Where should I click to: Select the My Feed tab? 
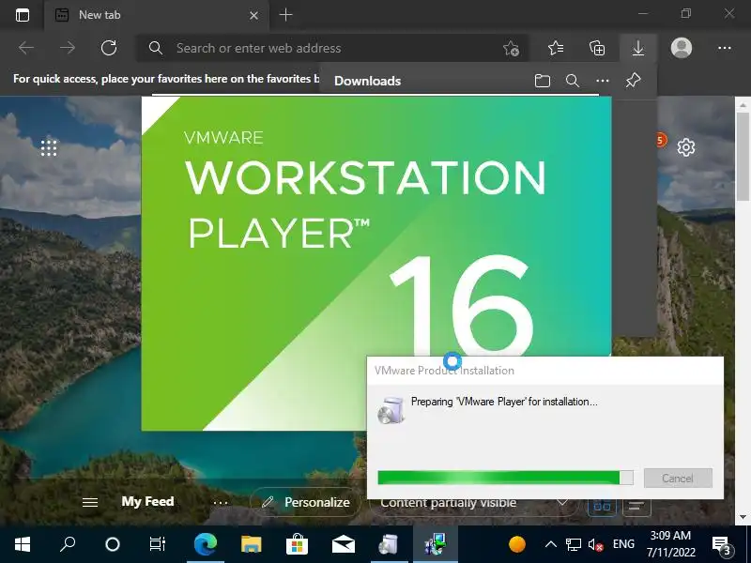pos(147,501)
